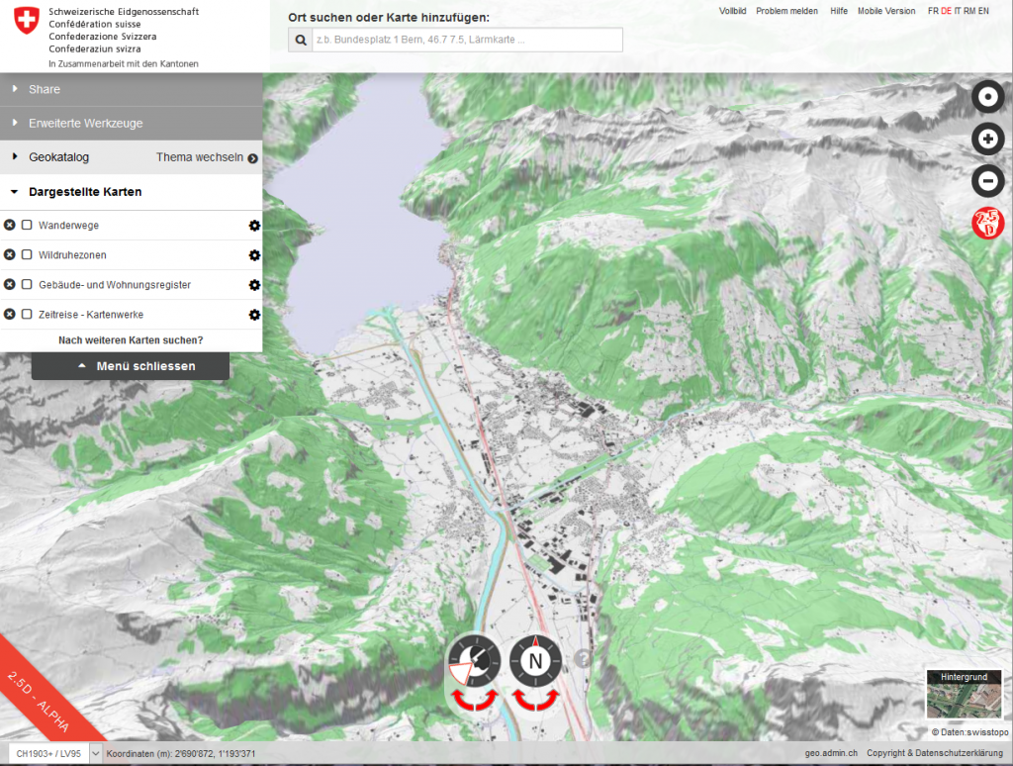Zoom out with the minus icon
This screenshot has height=766, width=1013.
click(987, 181)
